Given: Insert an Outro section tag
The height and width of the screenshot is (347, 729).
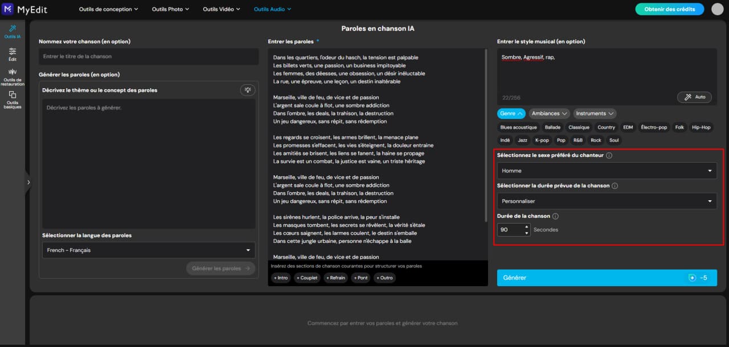Looking at the screenshot, I should [385, 278].
